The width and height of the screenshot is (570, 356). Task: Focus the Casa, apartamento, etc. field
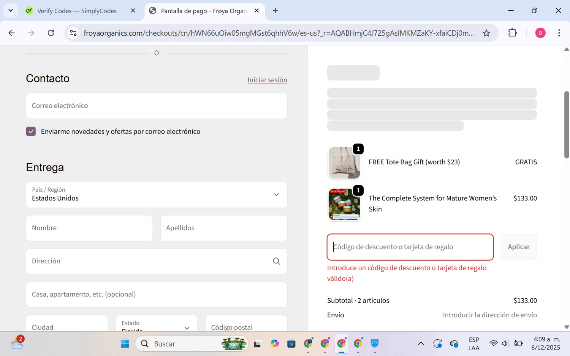coord(157,295)
